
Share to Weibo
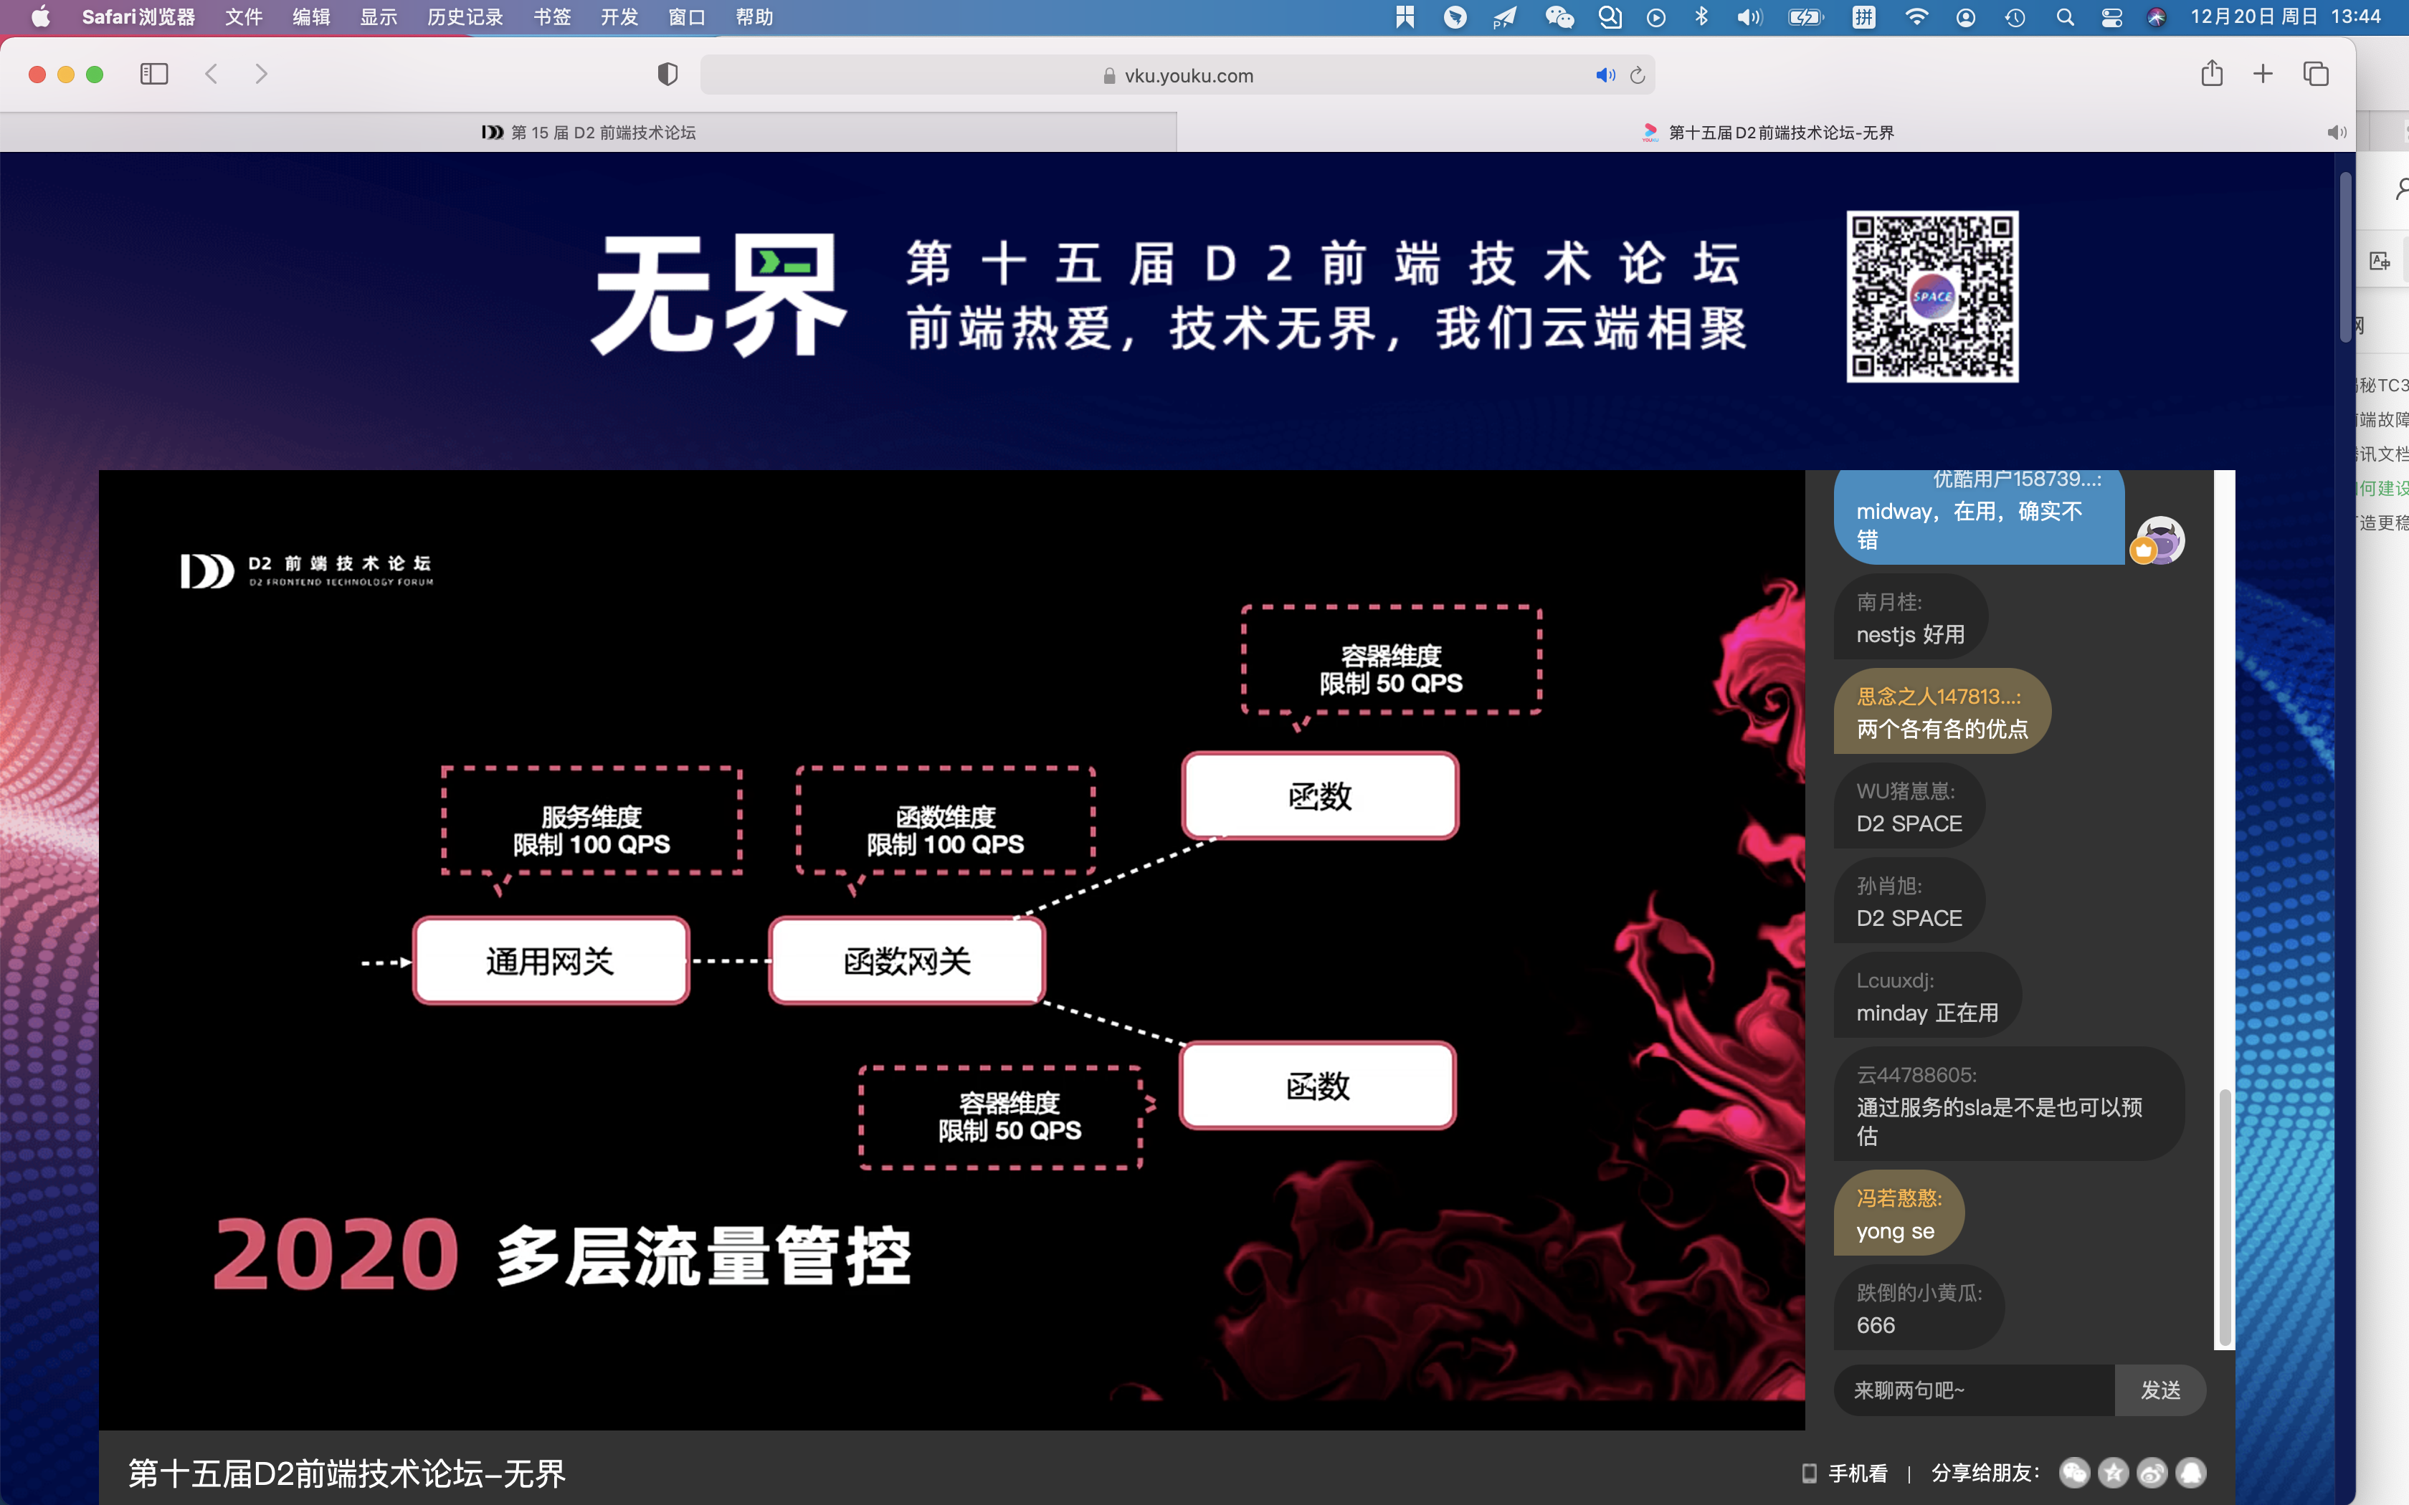pos(2152,1473)
